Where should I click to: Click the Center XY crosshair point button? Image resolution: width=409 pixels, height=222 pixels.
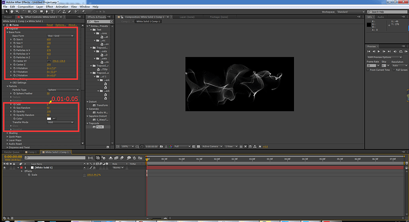coord(49,61)
